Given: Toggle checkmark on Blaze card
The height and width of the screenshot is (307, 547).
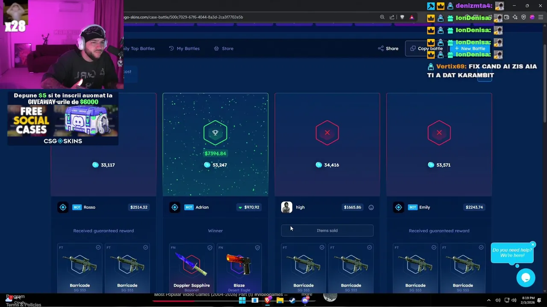Looking at the screenshot, I should tap(257, 247).
